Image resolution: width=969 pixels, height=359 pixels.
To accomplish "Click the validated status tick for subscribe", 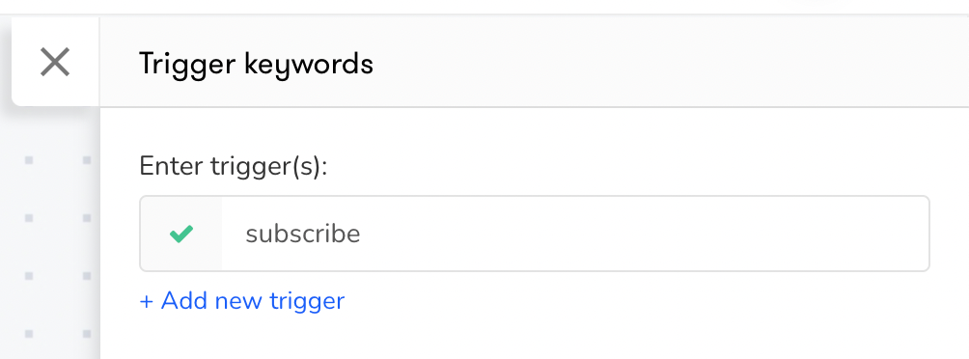I will pos(181,235).
